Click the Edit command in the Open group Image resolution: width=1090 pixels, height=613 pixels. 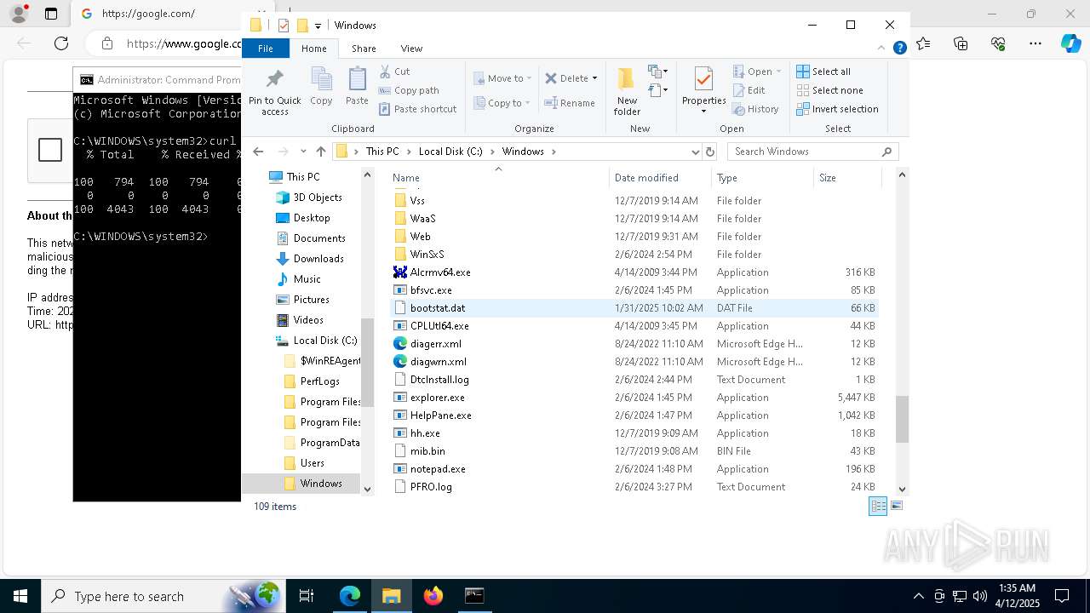(749, 90)
